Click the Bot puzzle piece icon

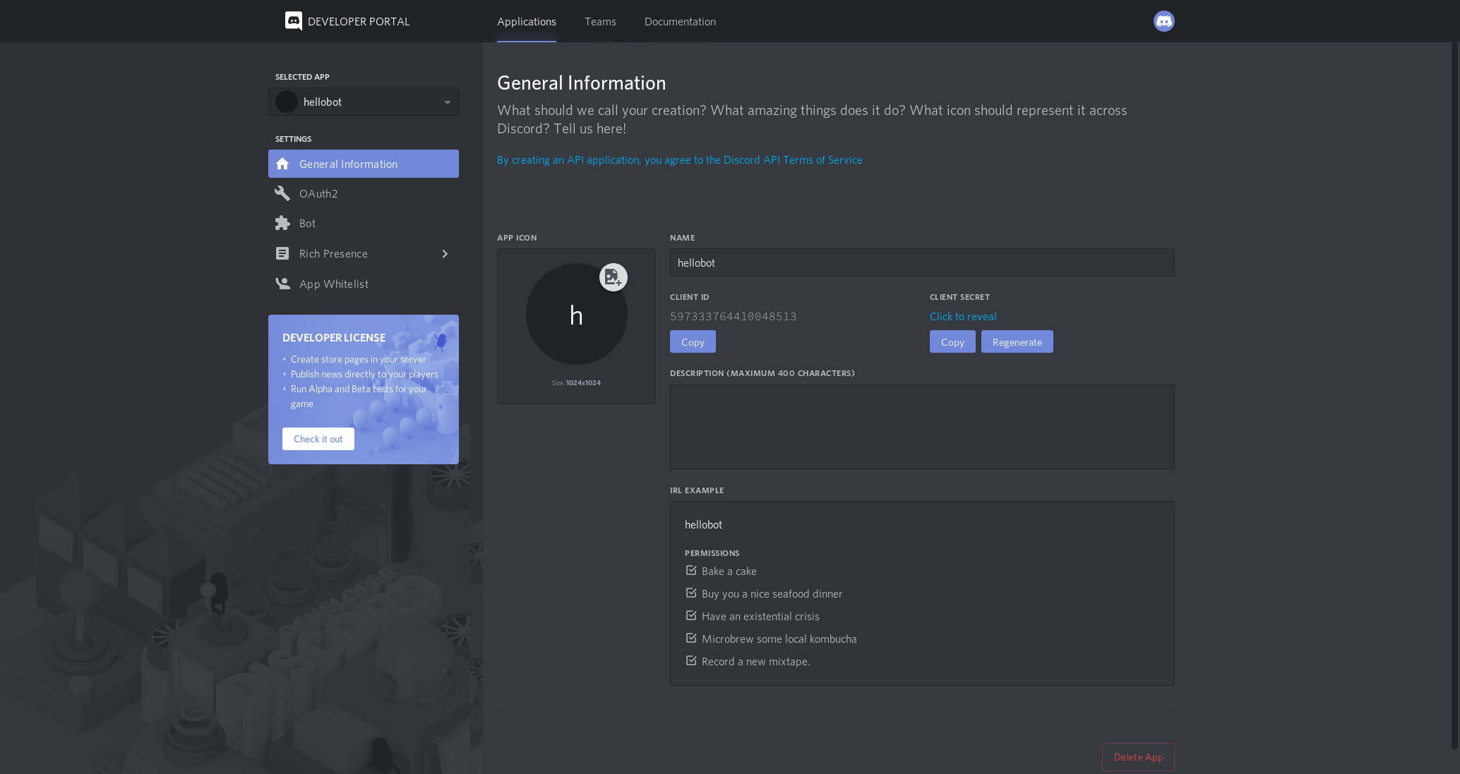point(283,223)
